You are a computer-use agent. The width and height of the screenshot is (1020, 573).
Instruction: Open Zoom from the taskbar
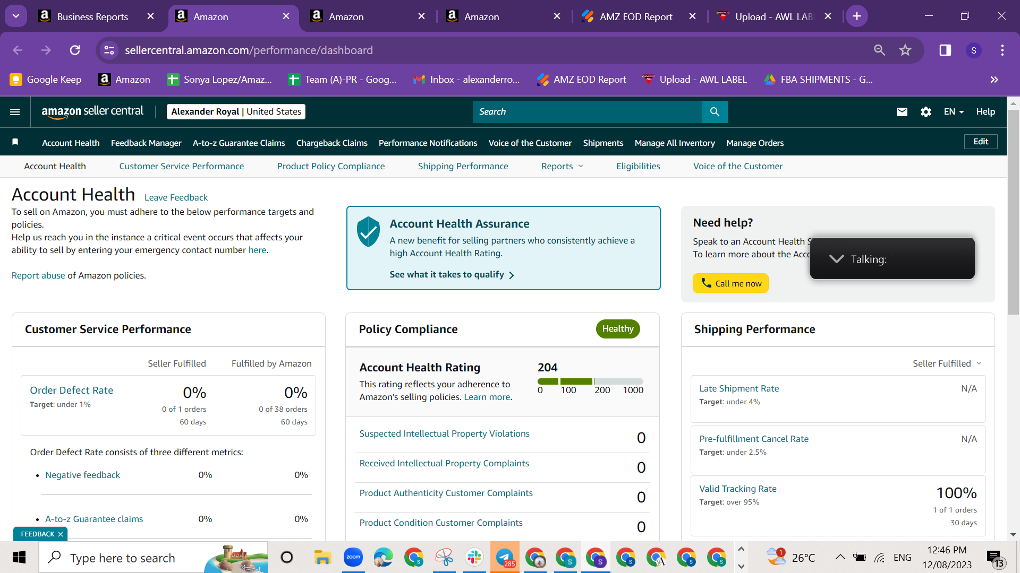(x=353, y=557)
